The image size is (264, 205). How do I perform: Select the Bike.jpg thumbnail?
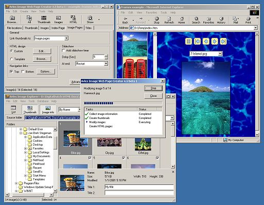point(76,139)
